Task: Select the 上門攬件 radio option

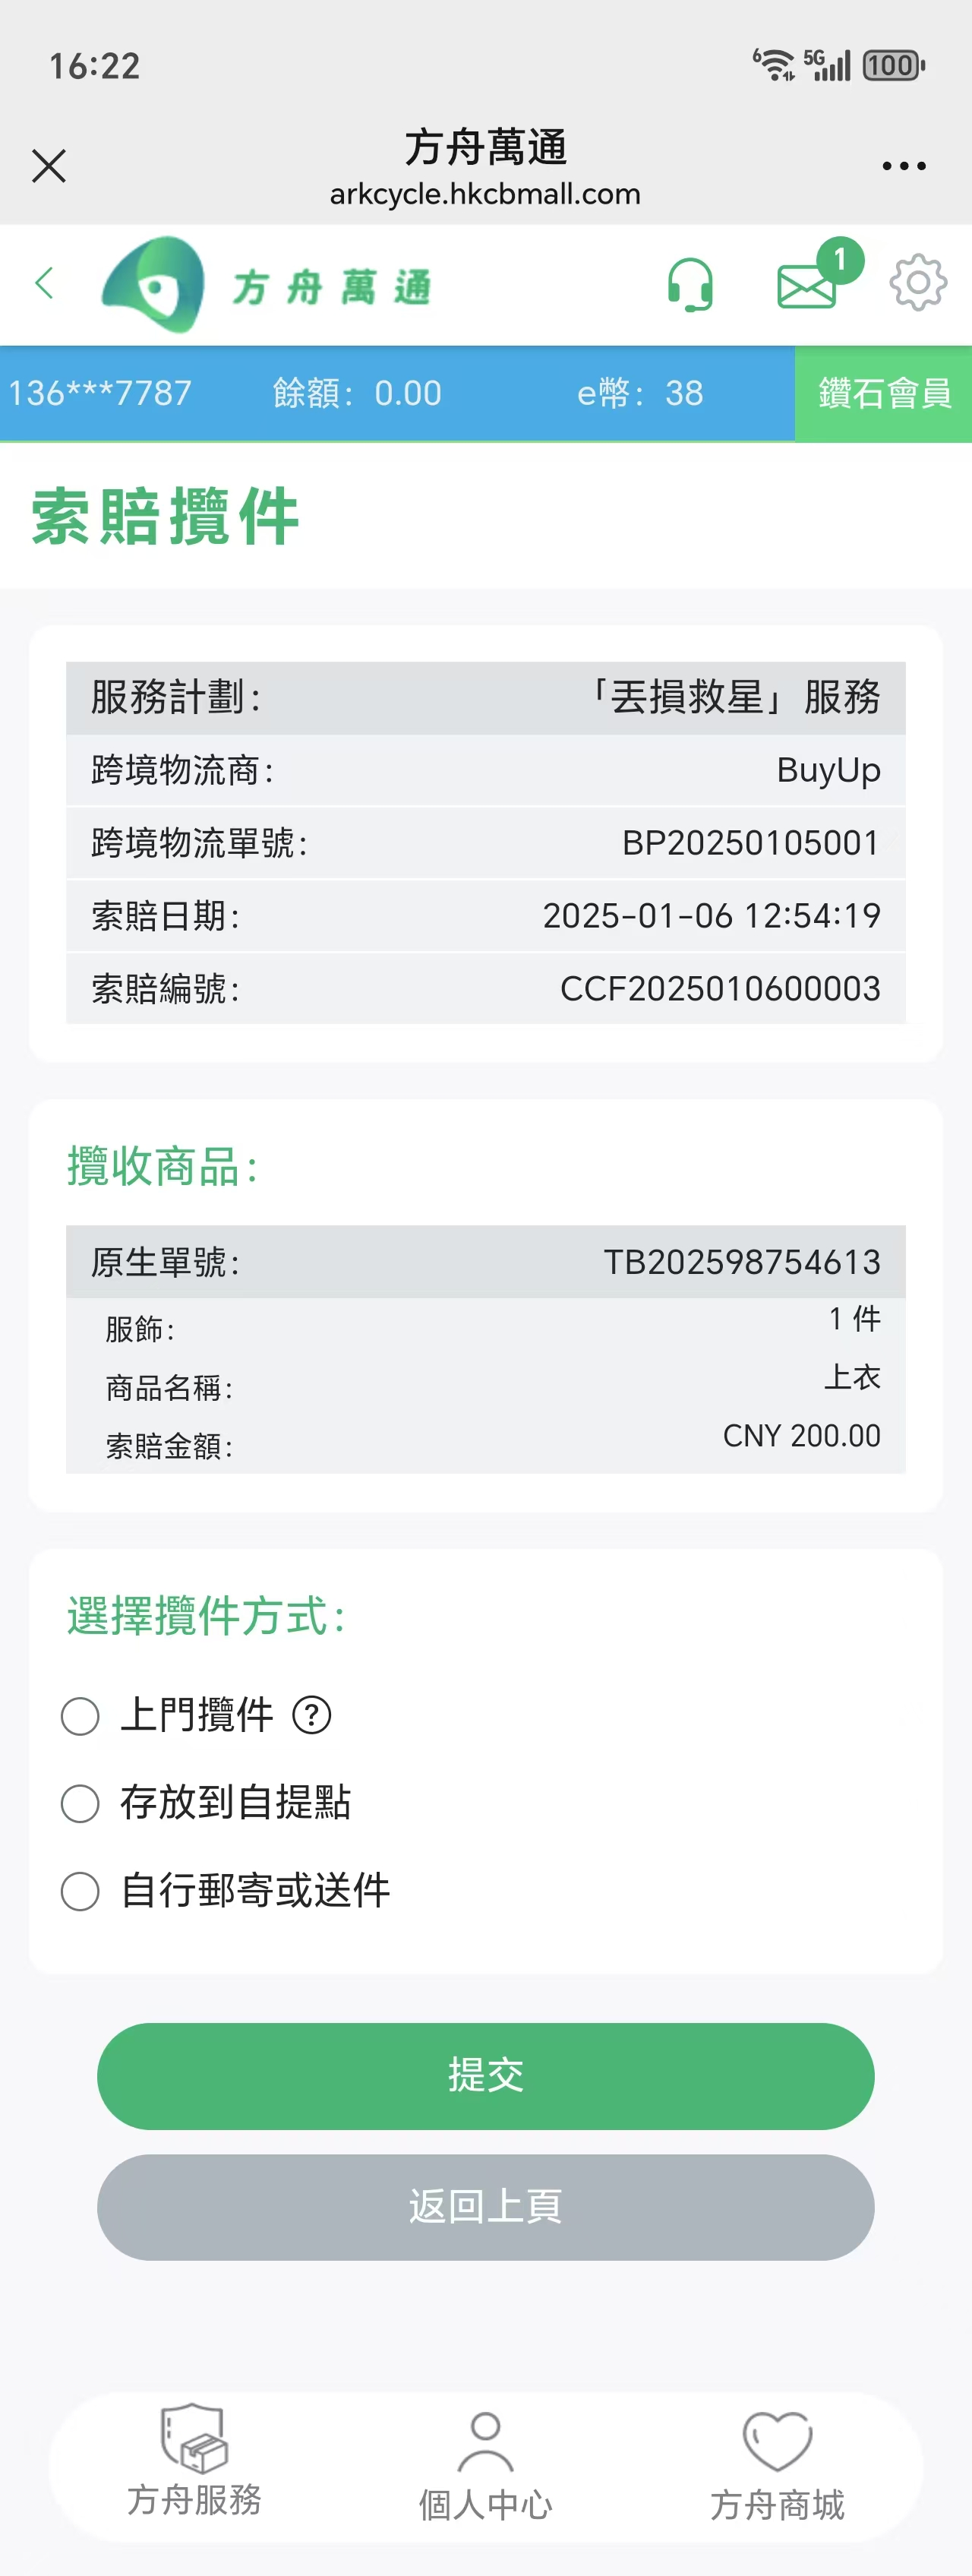Action: [x=80, y=1716]
